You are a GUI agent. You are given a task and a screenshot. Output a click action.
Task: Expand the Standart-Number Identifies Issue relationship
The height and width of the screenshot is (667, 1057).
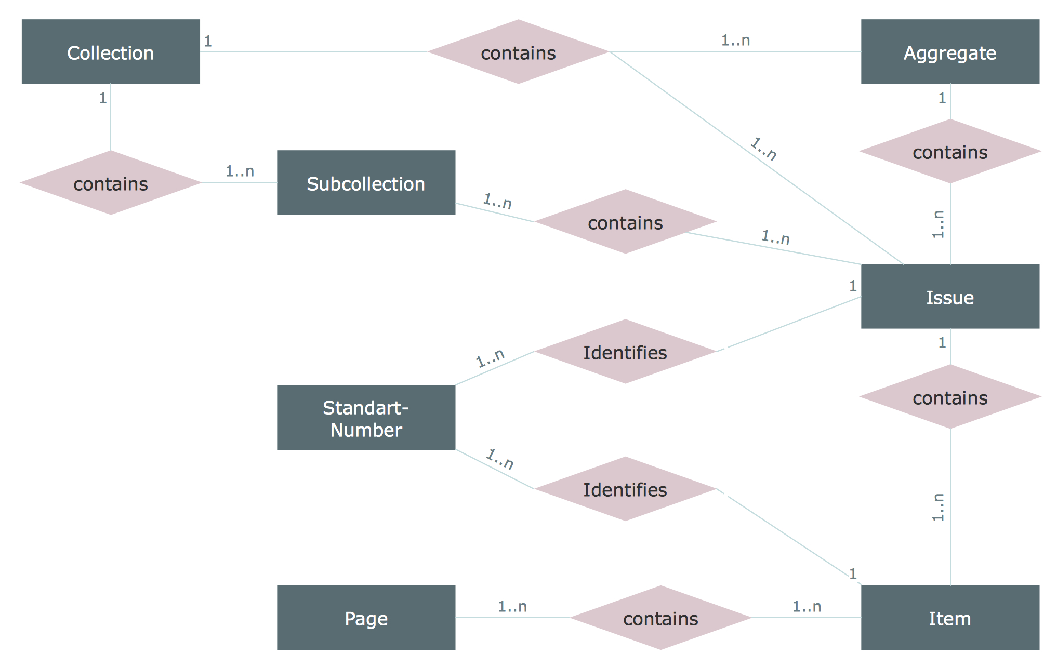pyautogui.click(x=615, y=361)
